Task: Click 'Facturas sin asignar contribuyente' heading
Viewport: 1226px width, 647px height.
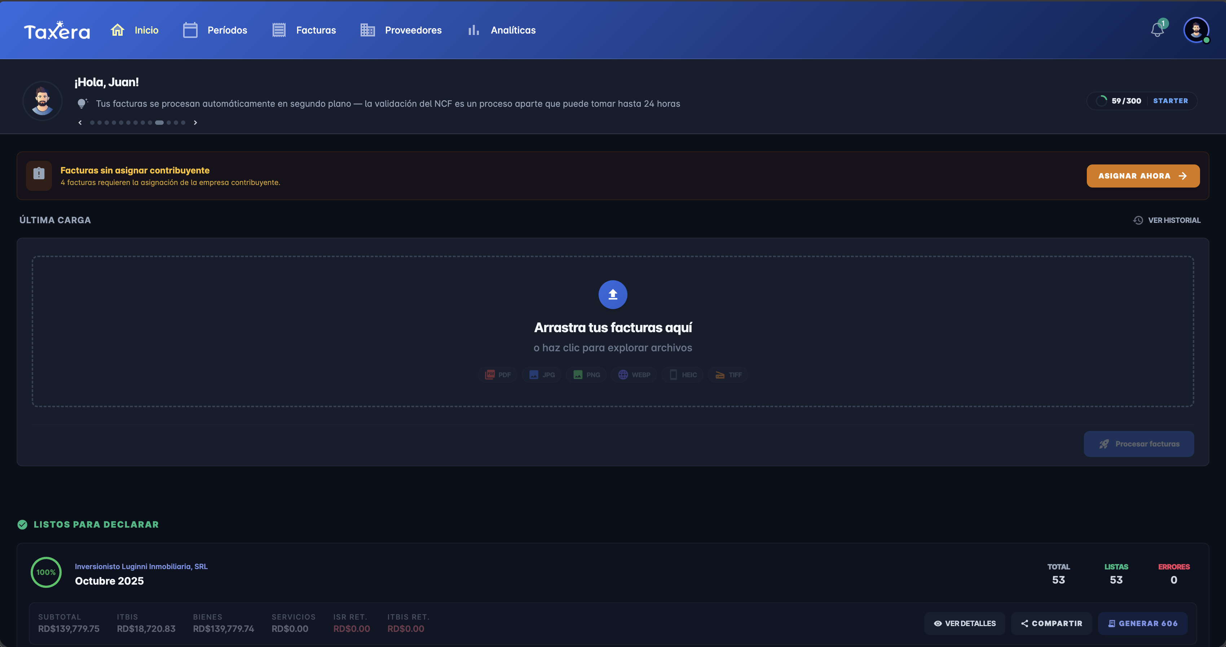Action: [135, 170]
